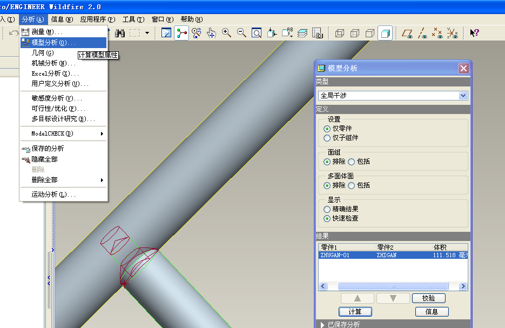The height and width of the screenshot is (328, 505).
Task: Click the Undo arrow icon
Action: 13,33
